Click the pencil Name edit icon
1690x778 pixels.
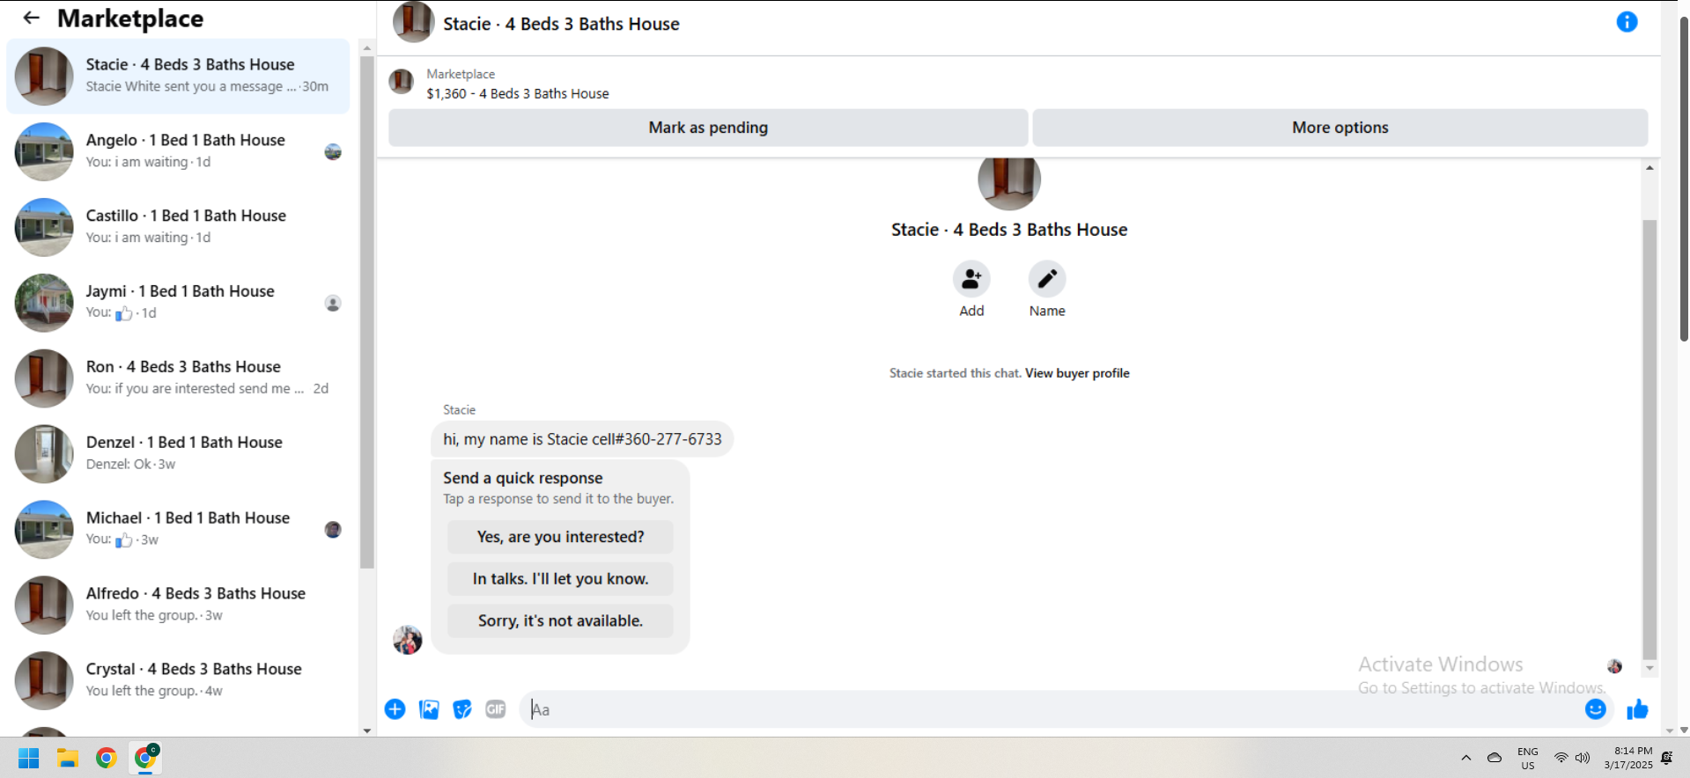[x=1047, y=279]
